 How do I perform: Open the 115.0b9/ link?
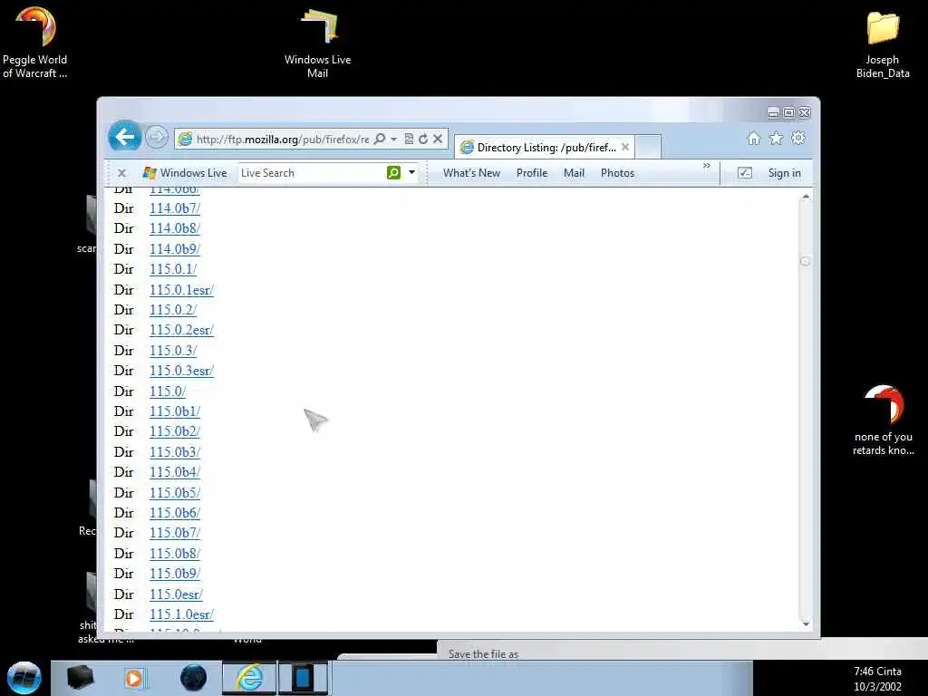pyautogui.click(x=175, y=574)
